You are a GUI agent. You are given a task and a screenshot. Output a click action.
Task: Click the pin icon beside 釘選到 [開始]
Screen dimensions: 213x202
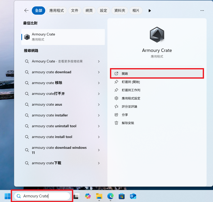coord(116,82)
